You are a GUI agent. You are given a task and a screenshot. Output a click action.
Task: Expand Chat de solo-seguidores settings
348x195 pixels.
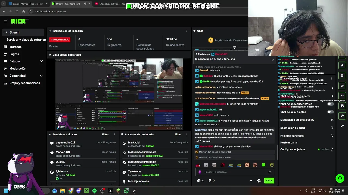pos(332,96)
